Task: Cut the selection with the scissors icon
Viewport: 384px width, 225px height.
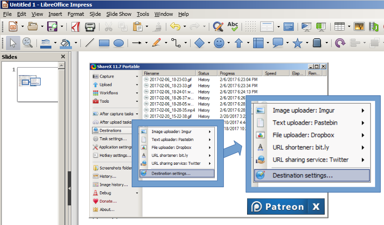Action: coord(108,27)
